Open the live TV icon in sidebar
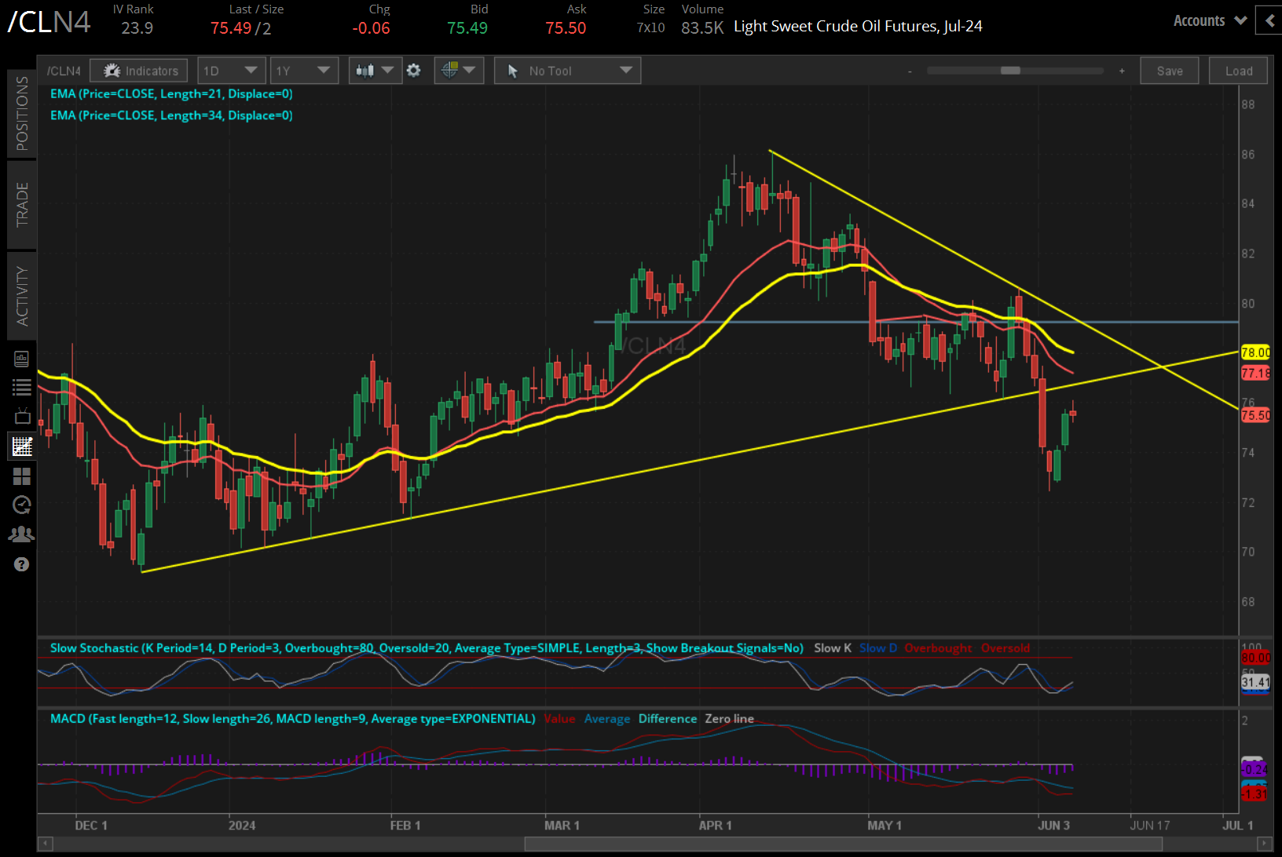 pyautogui.click(x=22, y=416)
